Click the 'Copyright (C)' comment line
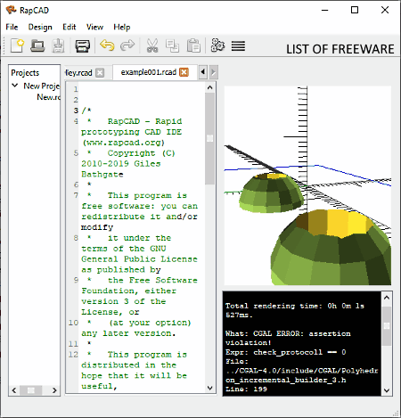This screenshot has height=418, width=401. 141,153
